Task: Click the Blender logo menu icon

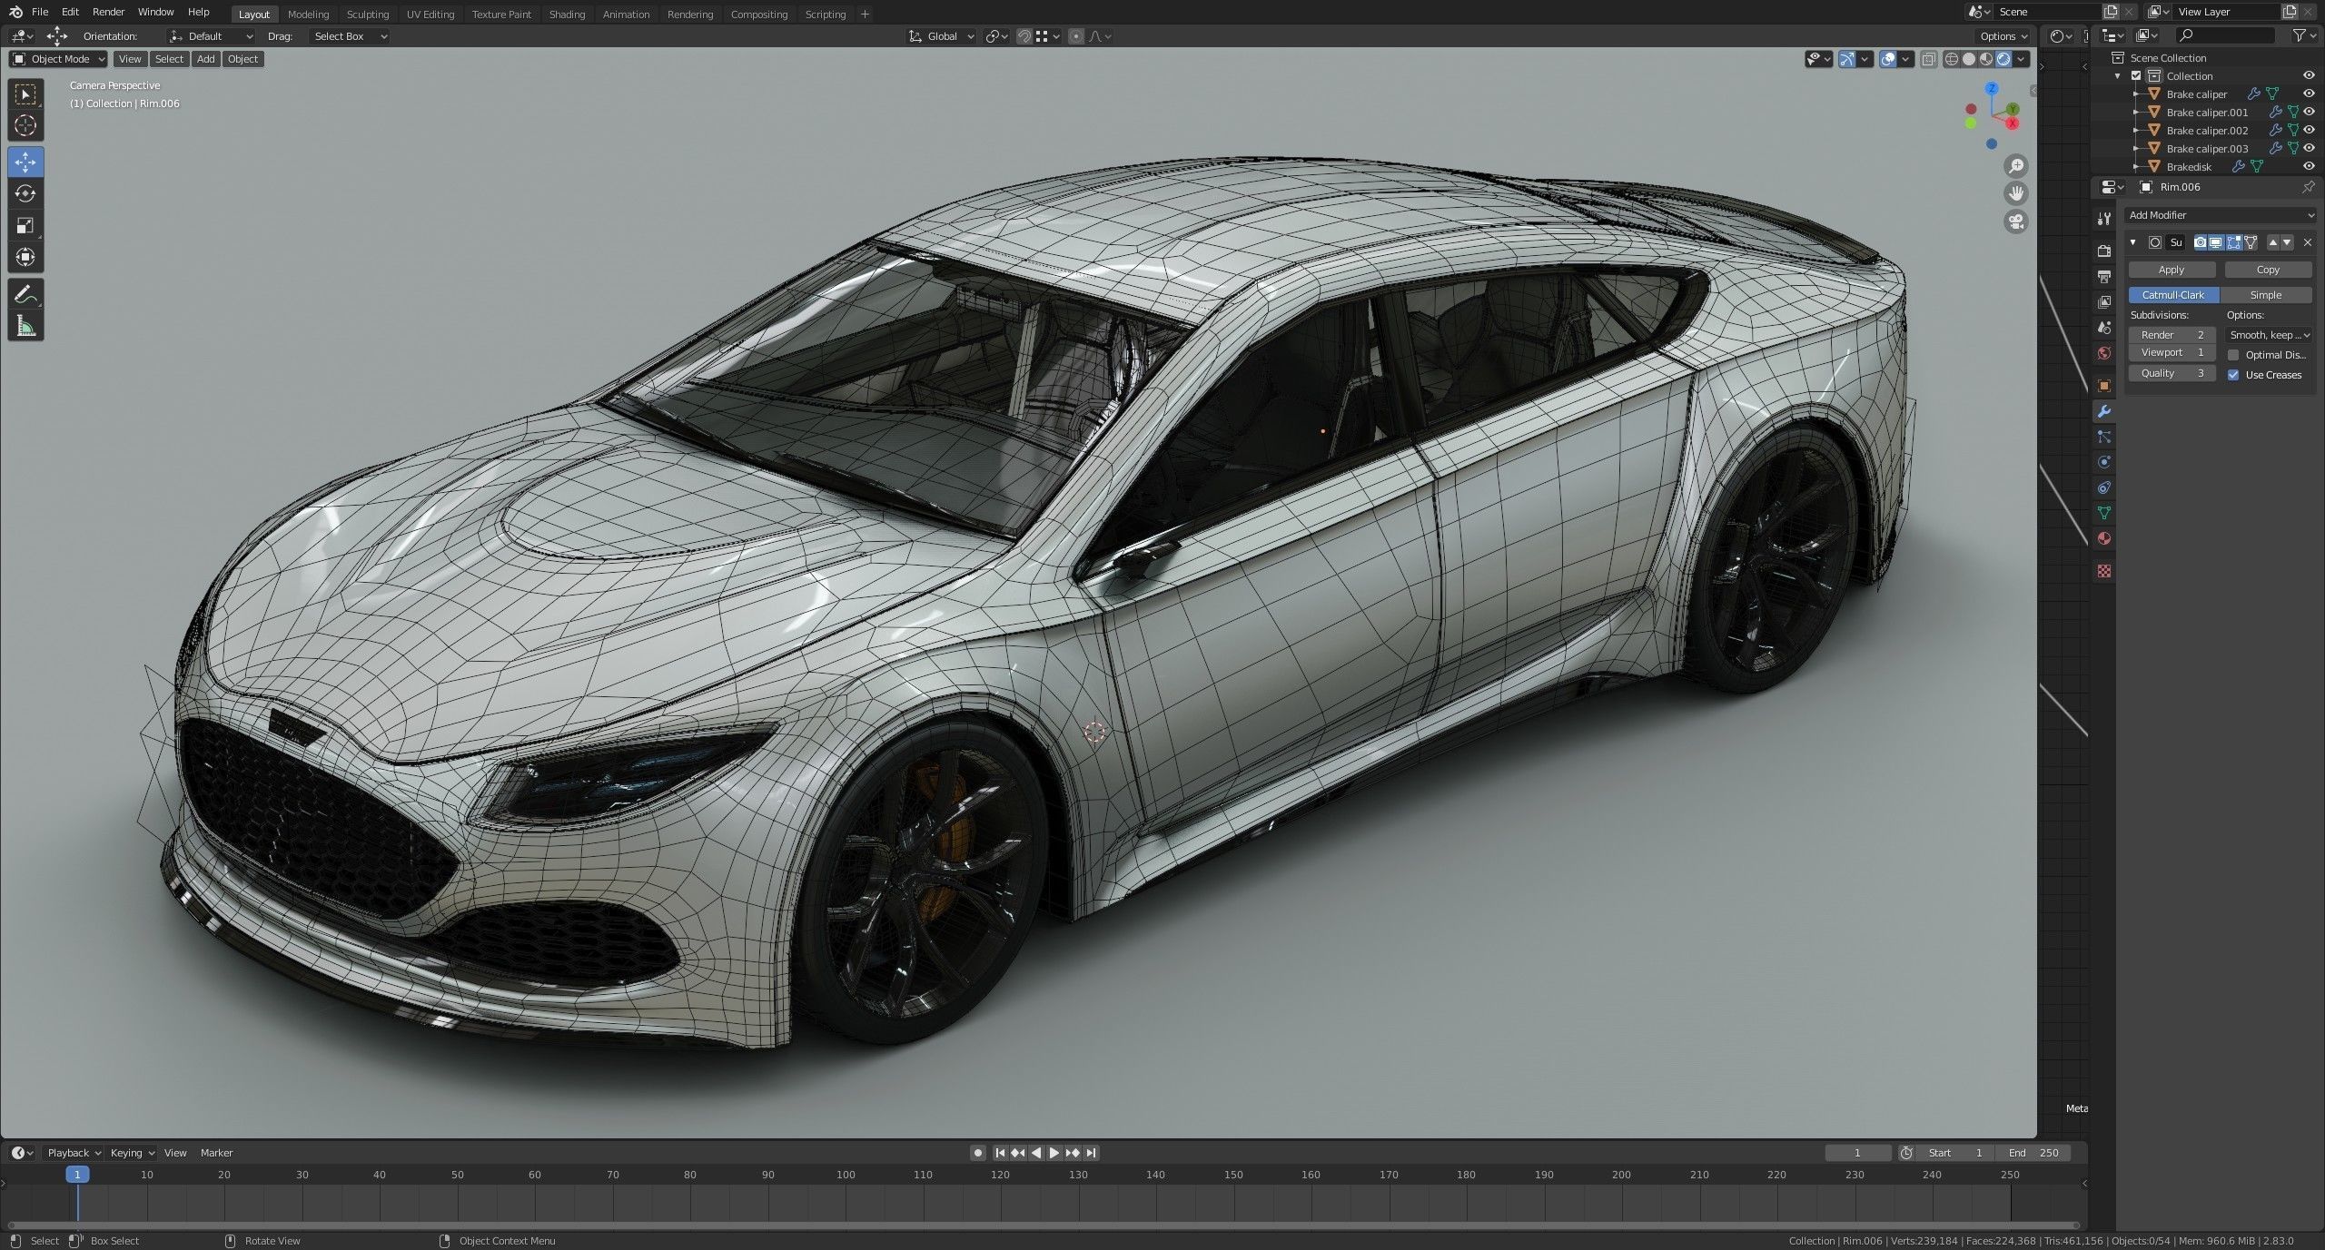Action: tap(15, 12)
